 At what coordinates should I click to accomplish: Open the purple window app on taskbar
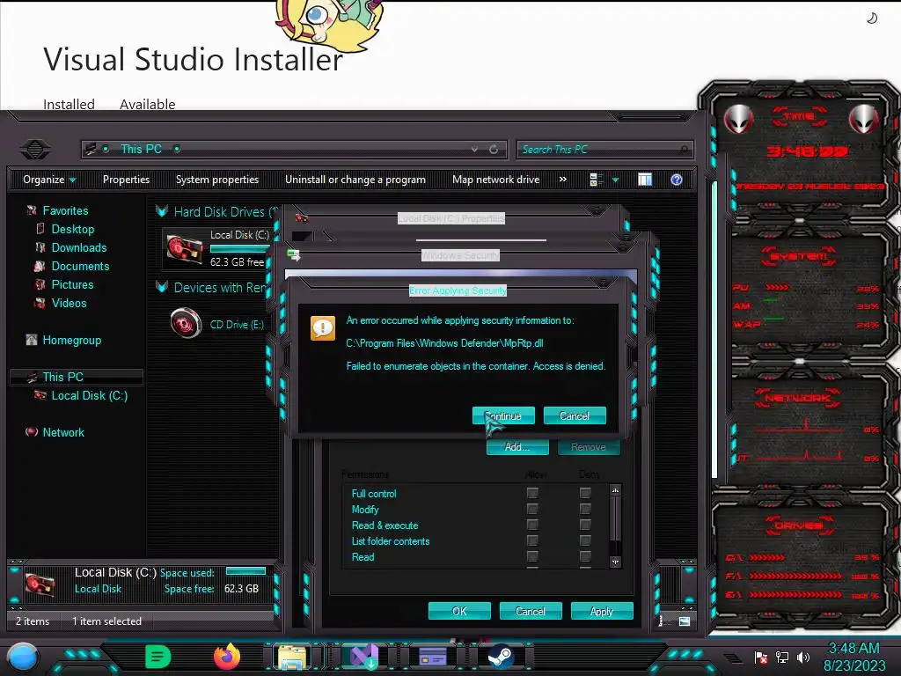point(433,657)
